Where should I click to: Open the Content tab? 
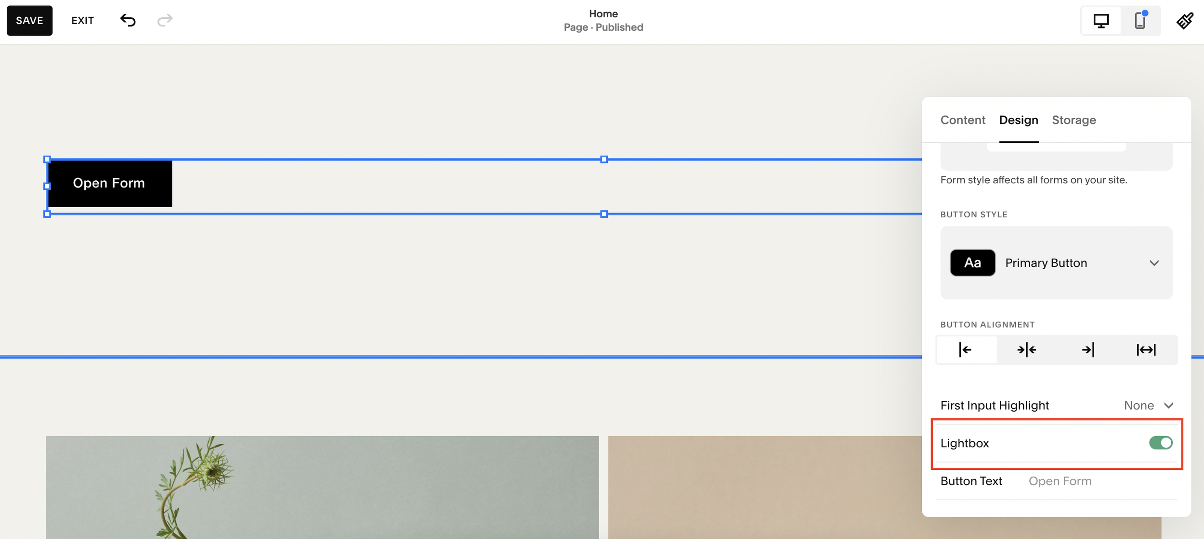[963, 120]
